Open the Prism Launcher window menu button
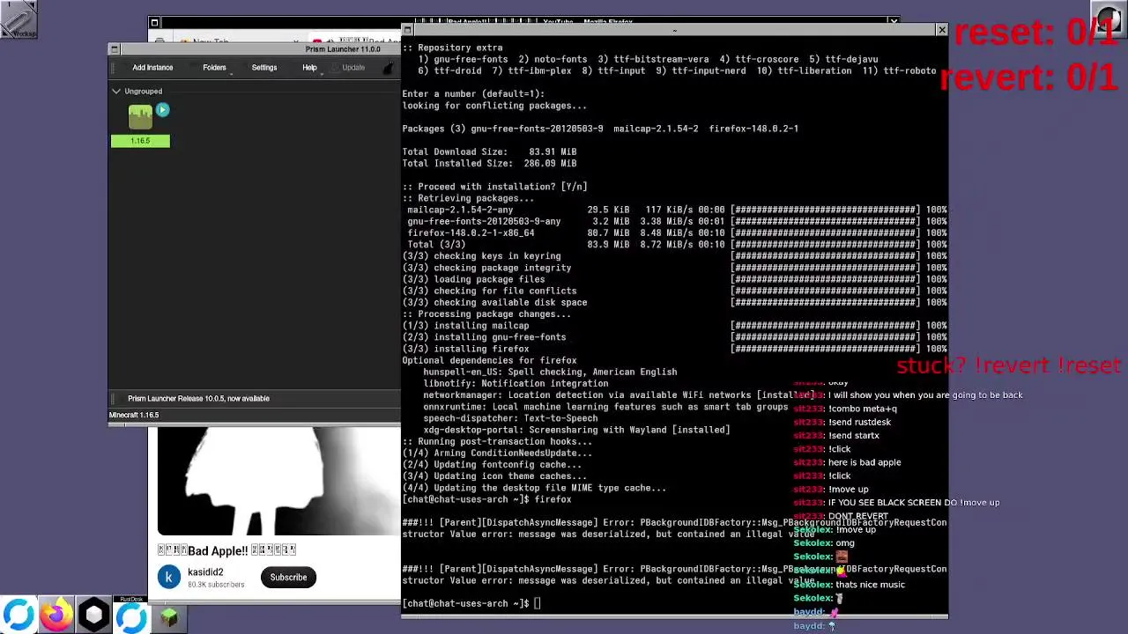Screen dimensions: 1128x634 [114, 49]
